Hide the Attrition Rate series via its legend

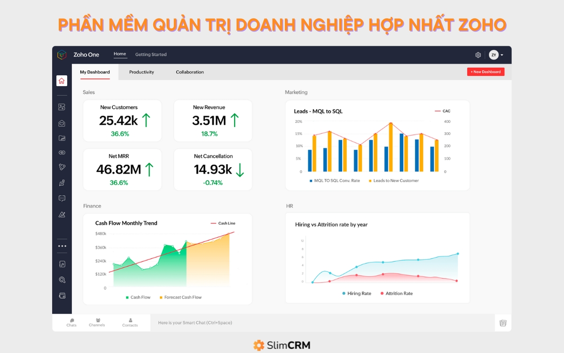tap(396, 293)
